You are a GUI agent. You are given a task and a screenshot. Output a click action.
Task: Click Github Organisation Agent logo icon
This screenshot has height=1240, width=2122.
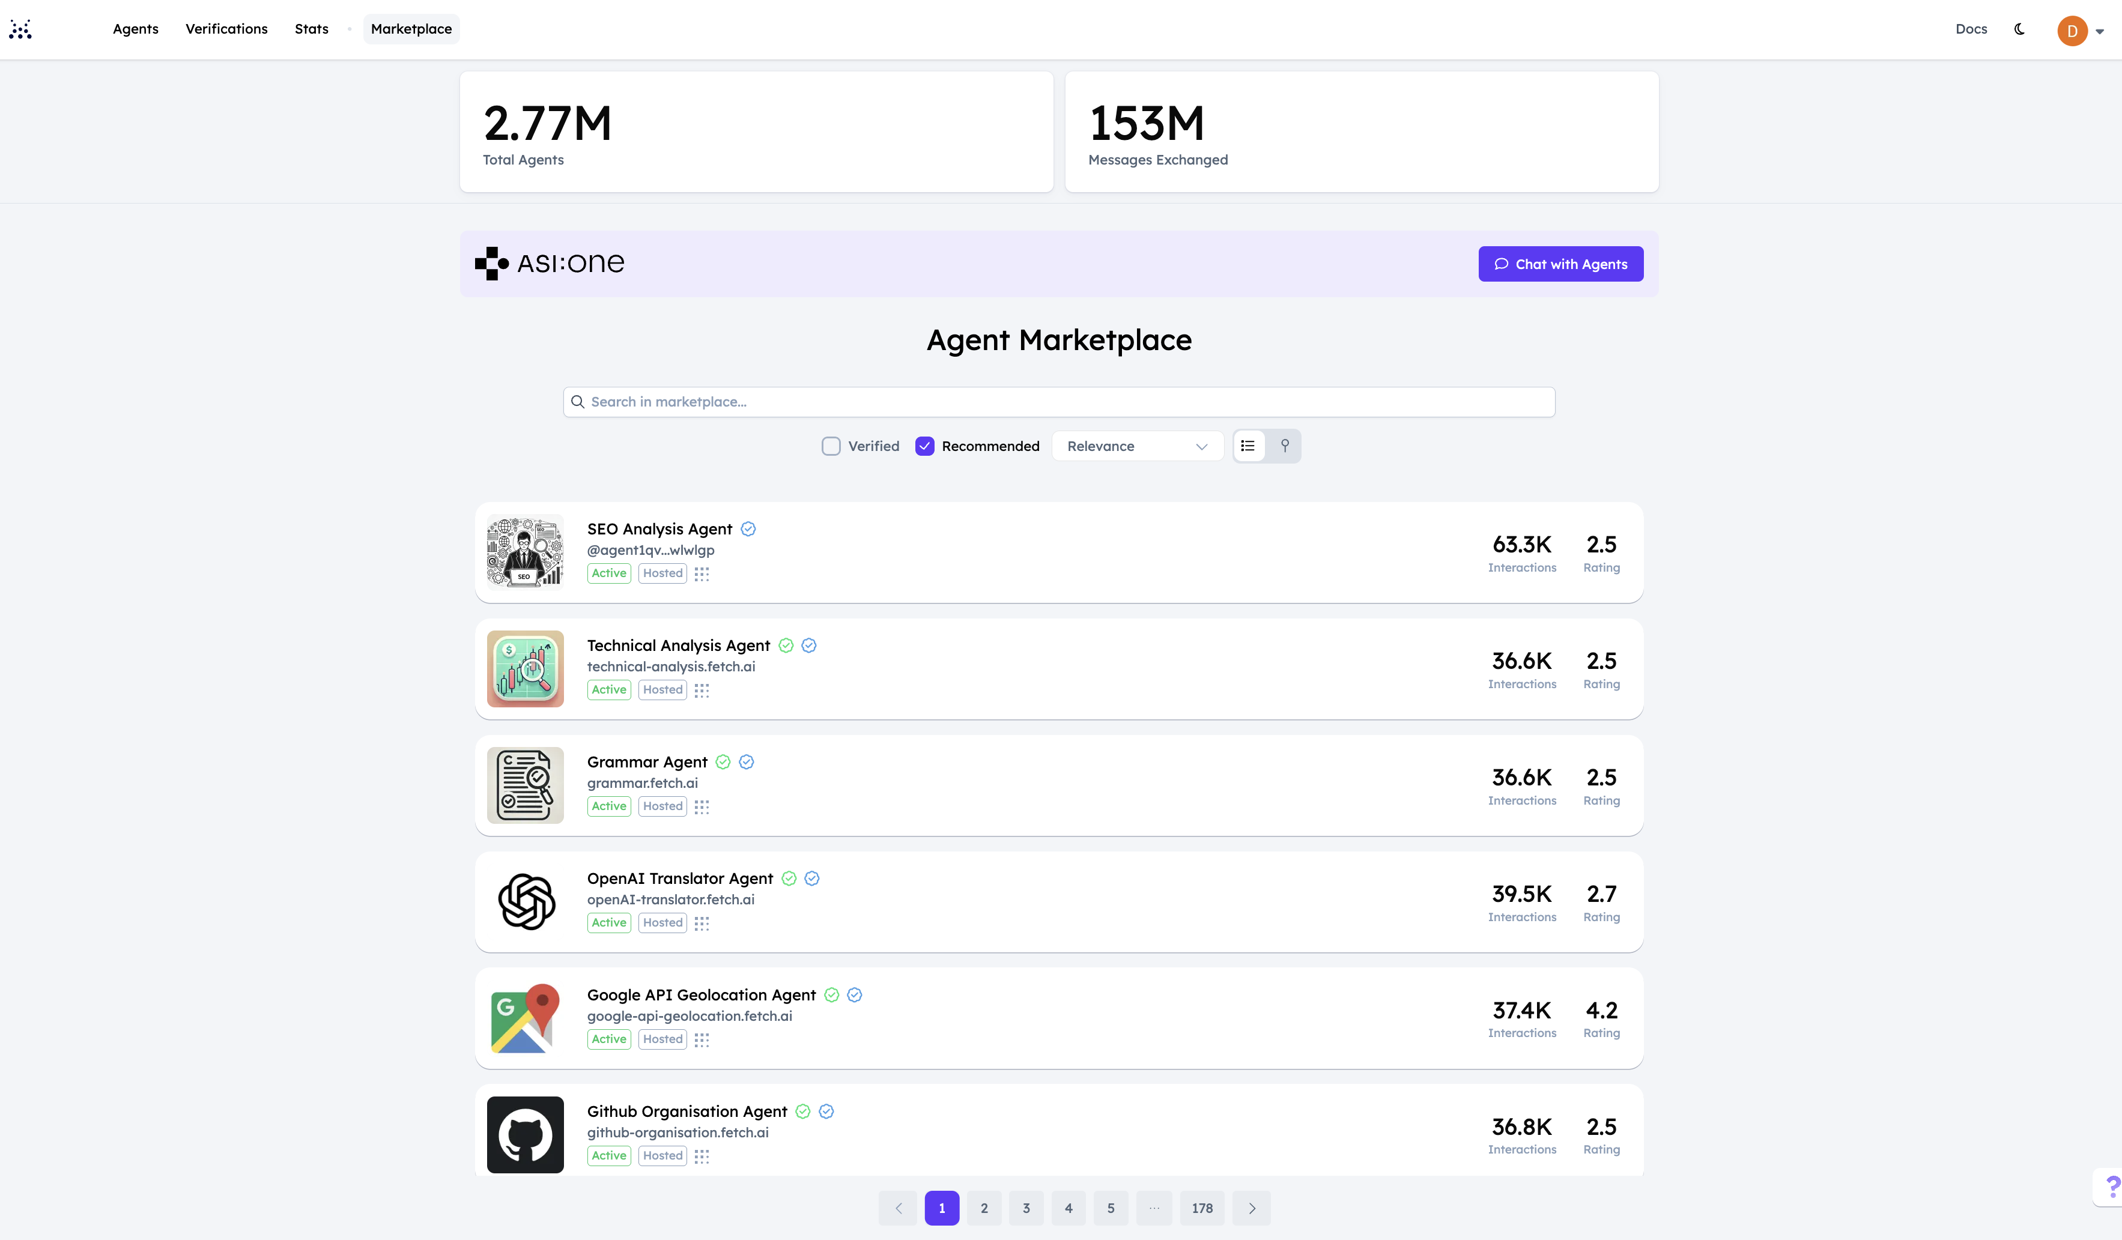coord(524,1134)
